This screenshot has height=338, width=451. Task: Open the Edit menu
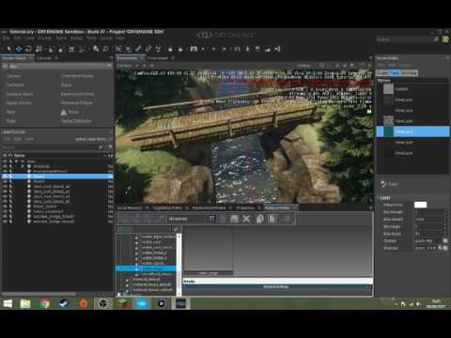pos(17,38)
